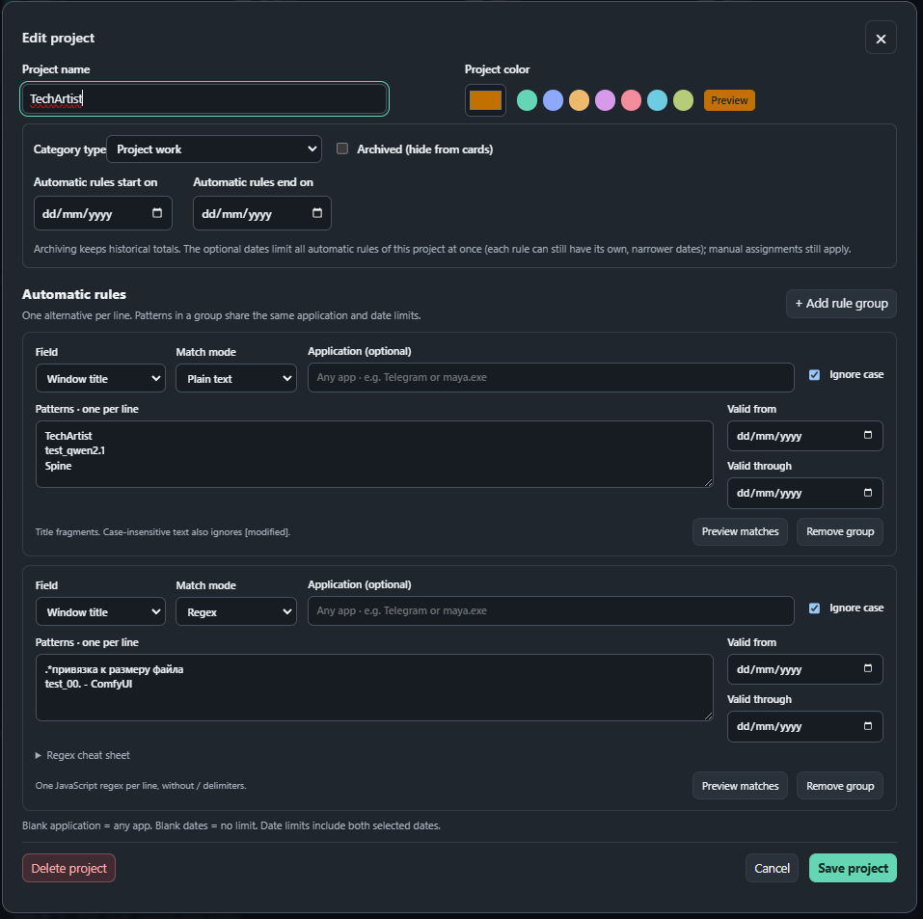
Task: Pick the pink-red color swatch
Action: click(631, 100)
